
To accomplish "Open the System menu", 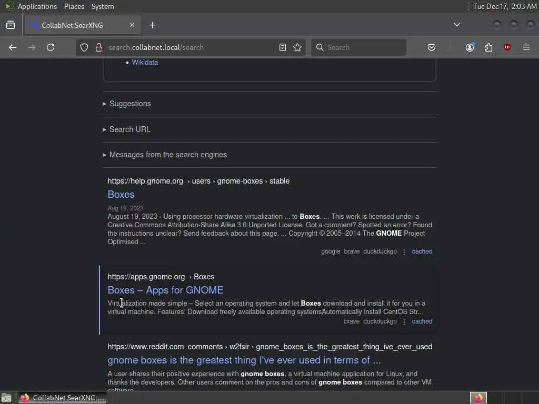I will pos(103,6).
